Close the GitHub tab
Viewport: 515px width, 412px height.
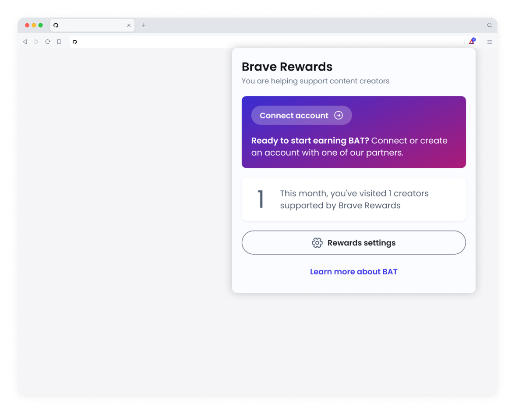[x=129, y=25]
